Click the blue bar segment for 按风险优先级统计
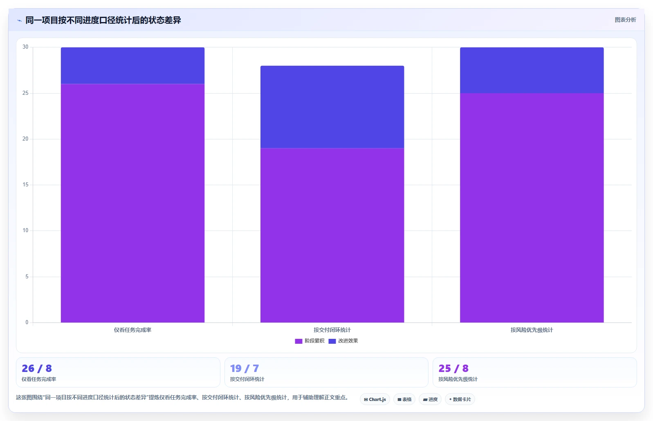The height and width of the screenshot is (421, 653). [x=532, y=70]
